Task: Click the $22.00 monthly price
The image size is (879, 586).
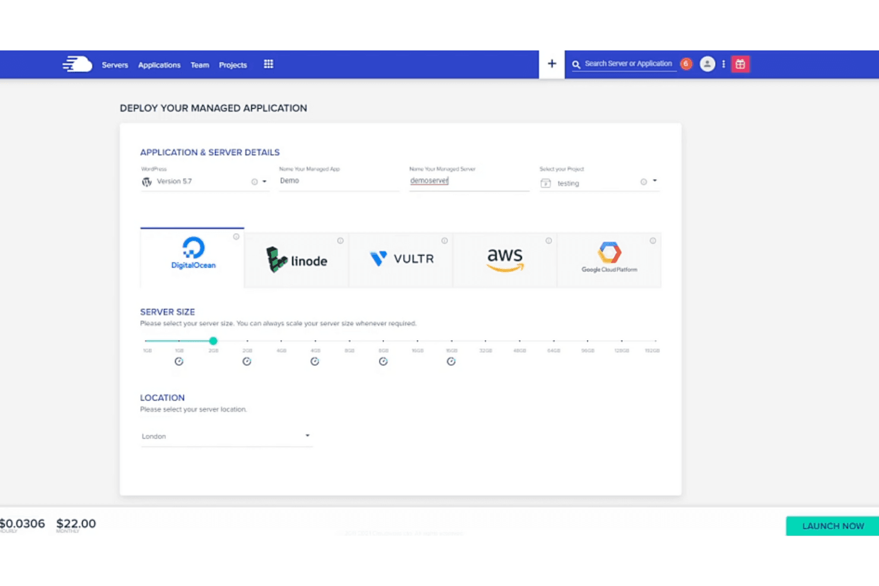Action: [76, 524]
